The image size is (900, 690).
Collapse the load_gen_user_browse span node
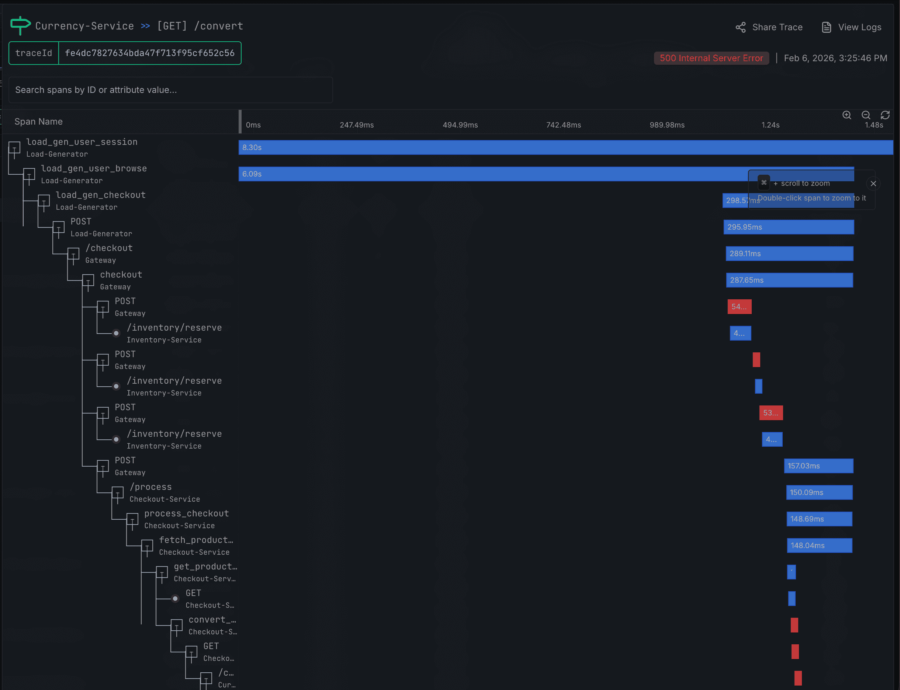pyautogui.click(x=29, y=175)
